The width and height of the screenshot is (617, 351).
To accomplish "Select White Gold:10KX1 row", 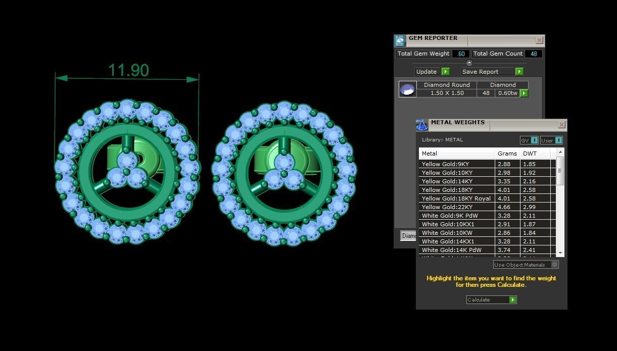I will point(487,224).
